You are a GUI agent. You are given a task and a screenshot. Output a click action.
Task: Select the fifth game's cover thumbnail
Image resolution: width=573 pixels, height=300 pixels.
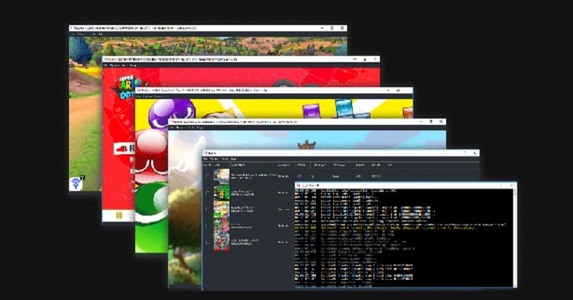click(222, 242)
